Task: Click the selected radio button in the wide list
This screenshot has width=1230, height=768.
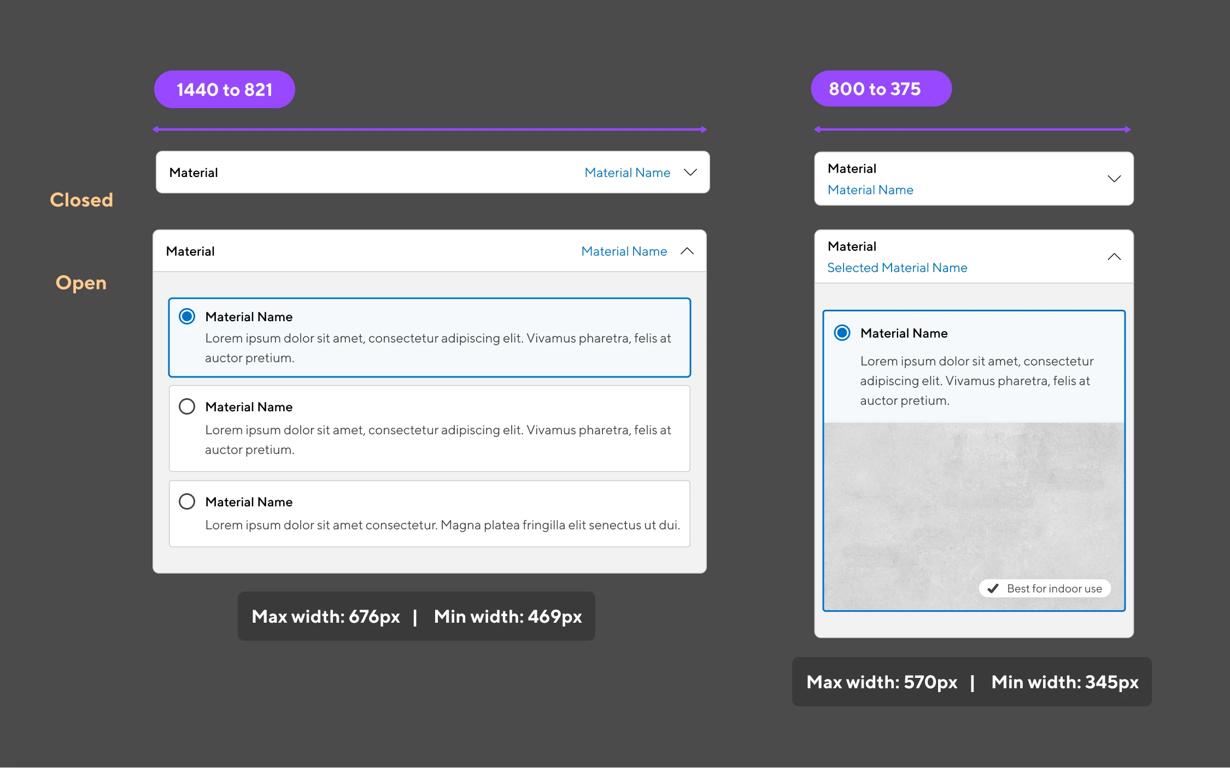Action: pos(187,317)
